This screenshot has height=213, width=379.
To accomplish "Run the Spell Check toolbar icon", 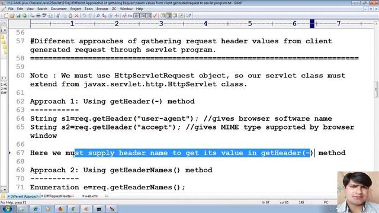I will point(44,16).
